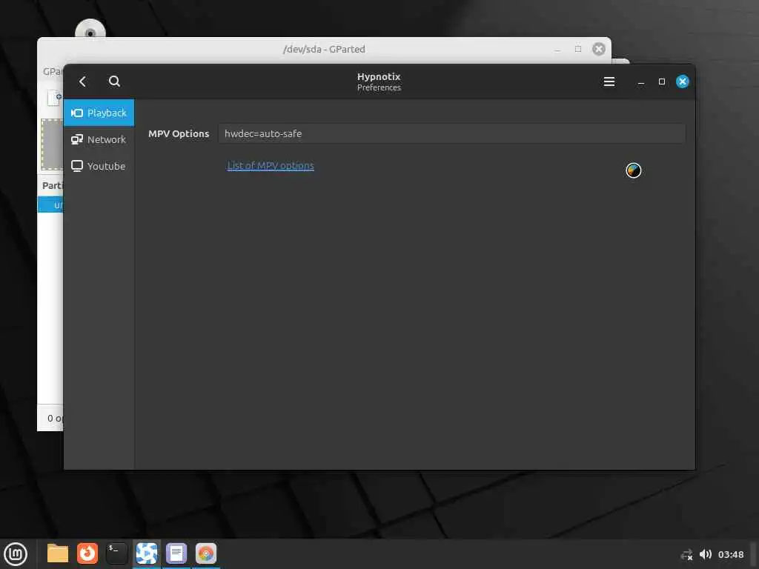
Task: Go back using the Hypnotix back arrow
Action: [83, 81]
